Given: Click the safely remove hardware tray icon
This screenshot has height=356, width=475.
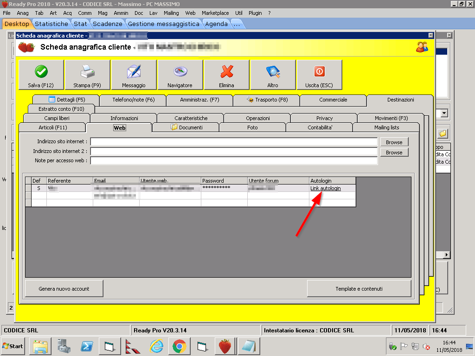Looking at the screenshot, I should pos(392,346).
